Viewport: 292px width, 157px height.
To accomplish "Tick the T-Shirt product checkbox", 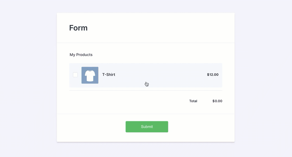I will 75,75.
